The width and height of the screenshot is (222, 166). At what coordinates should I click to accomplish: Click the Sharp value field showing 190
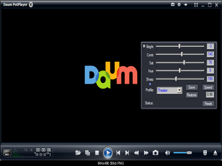coord(210,79)
